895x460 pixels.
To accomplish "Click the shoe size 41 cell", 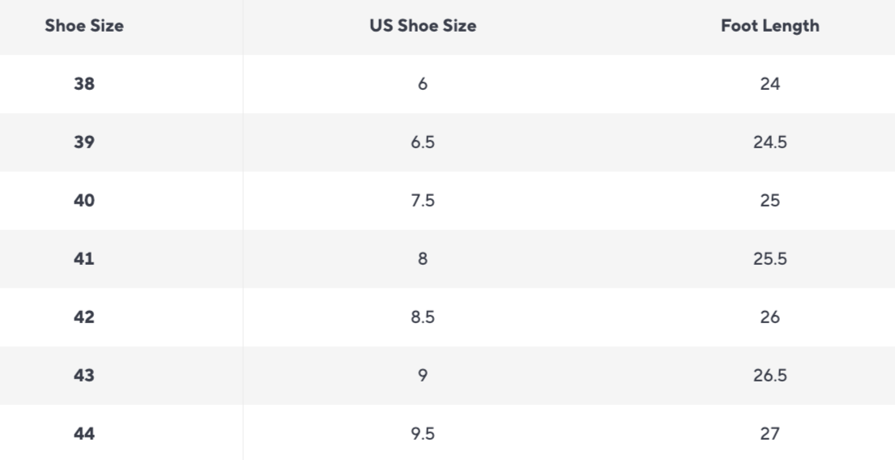I will pos(84,259).
